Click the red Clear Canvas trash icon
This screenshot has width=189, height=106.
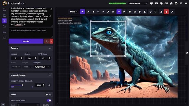[166, 12]
